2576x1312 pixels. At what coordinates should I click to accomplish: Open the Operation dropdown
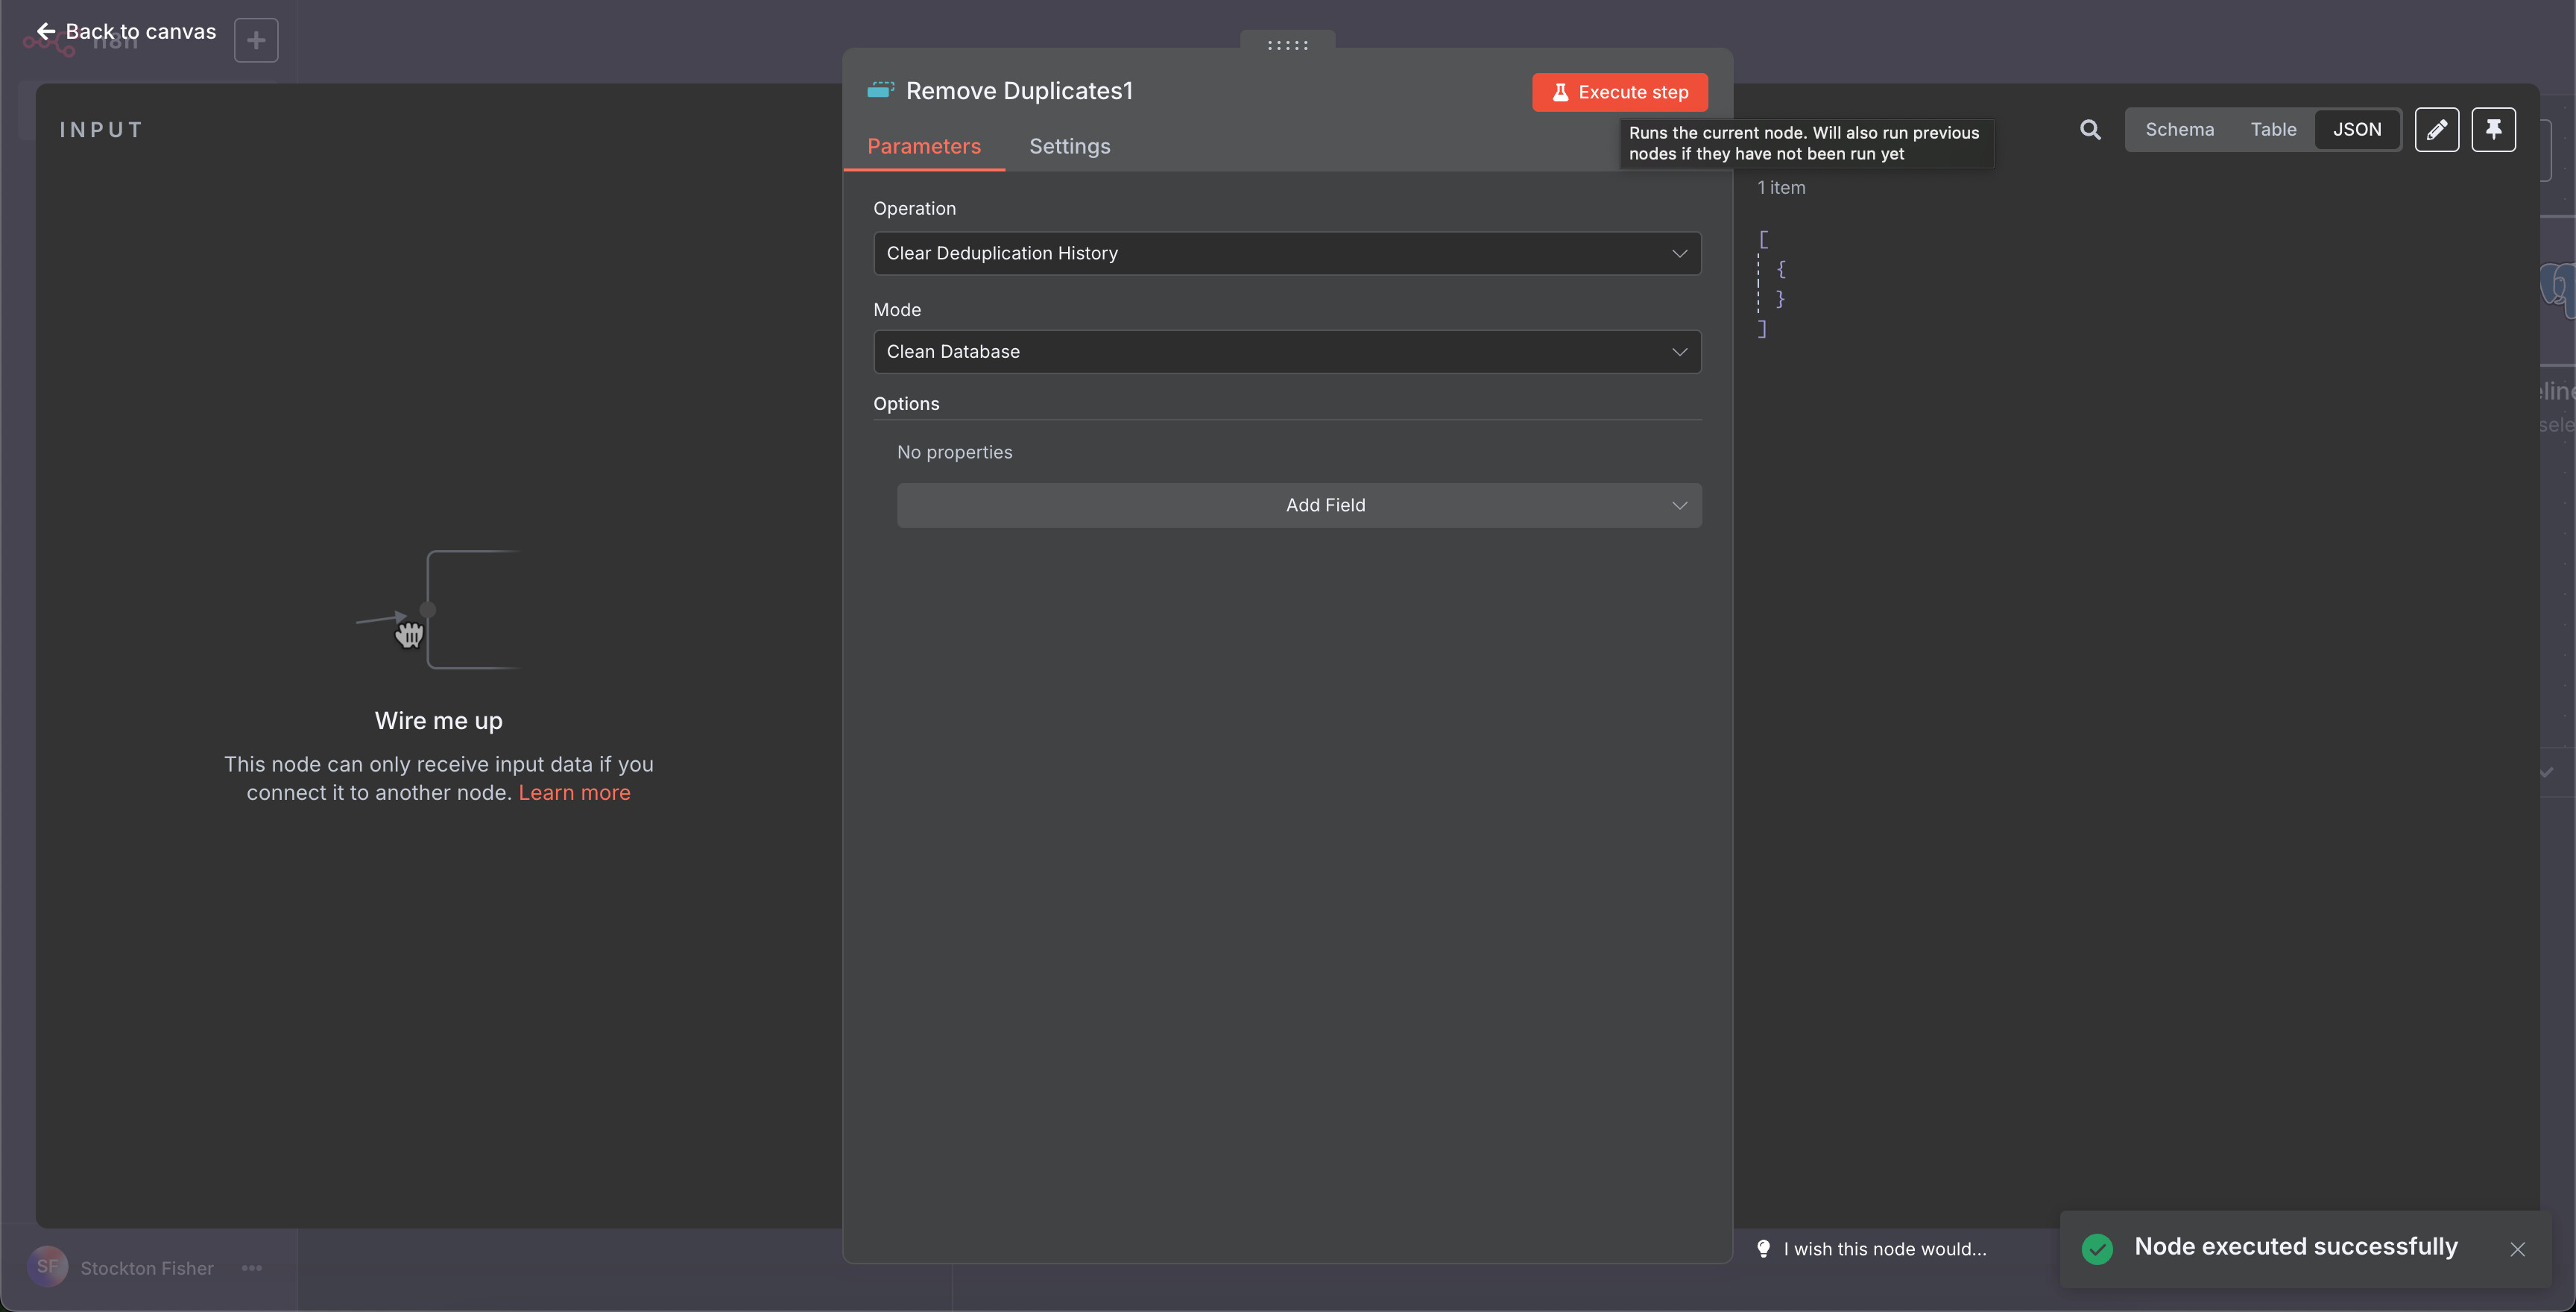pos(1287,254)
